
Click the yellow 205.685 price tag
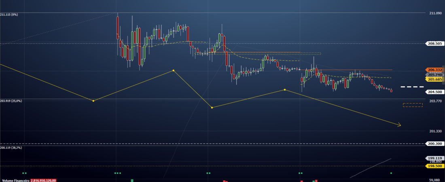coord(434,79)
